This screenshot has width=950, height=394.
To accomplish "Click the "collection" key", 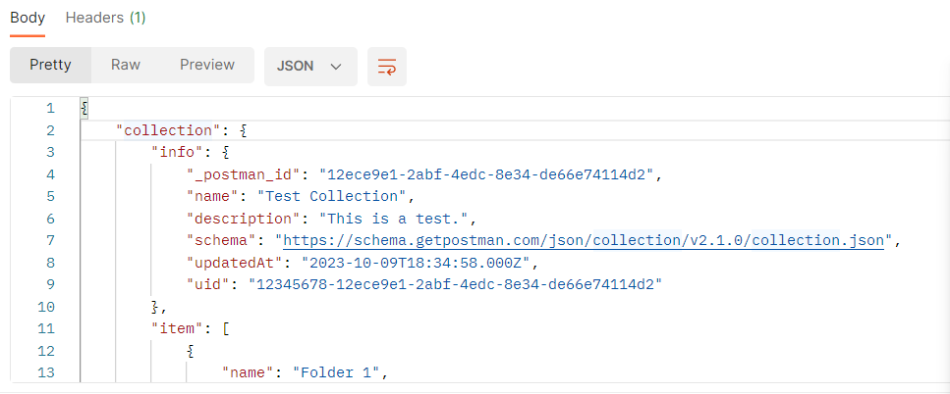I will click(165, 130).
